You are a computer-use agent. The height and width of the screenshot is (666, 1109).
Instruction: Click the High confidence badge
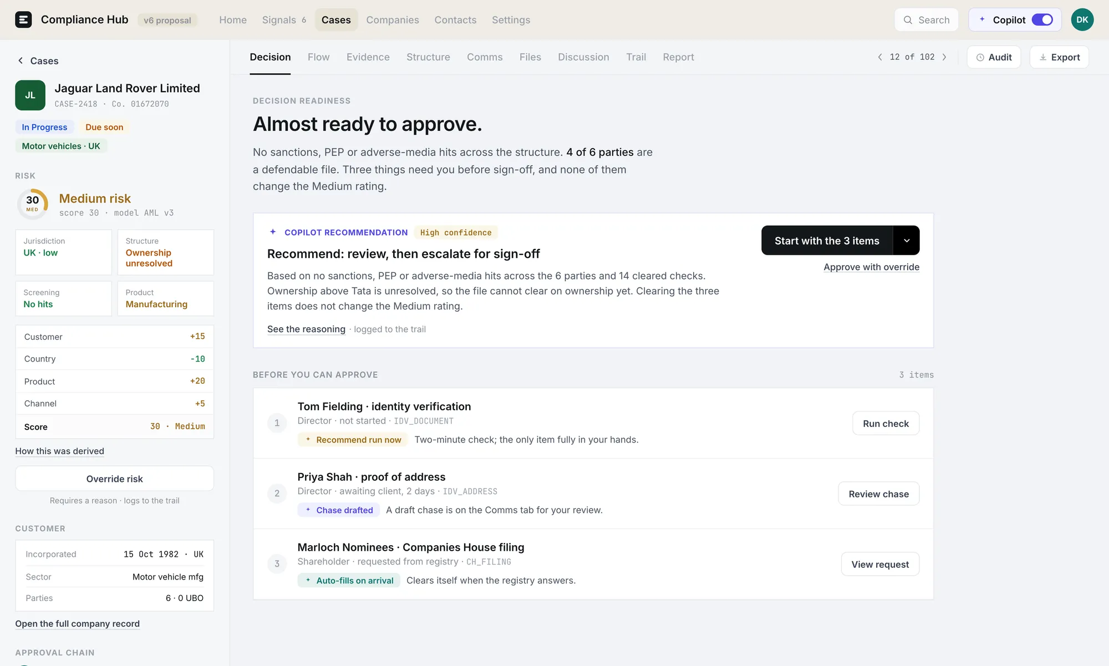[x=456, y=232]
